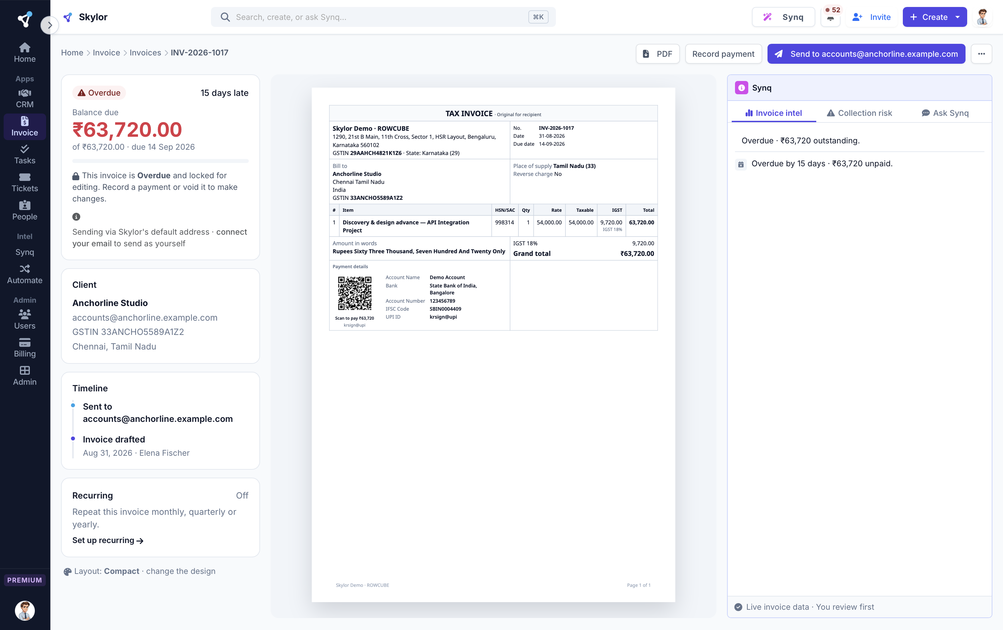
Task: Open the notifications bell with 52 badge
Action: point(831,17)
